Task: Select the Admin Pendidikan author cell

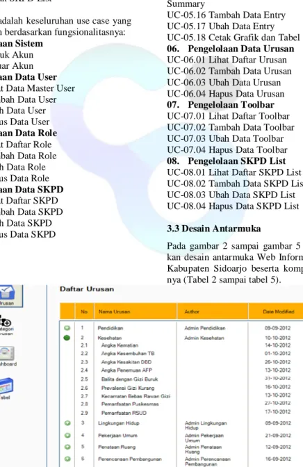Action: pos(205,328)
